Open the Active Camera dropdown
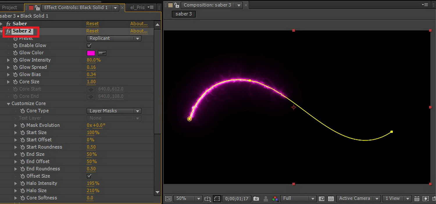 [358, 198]
